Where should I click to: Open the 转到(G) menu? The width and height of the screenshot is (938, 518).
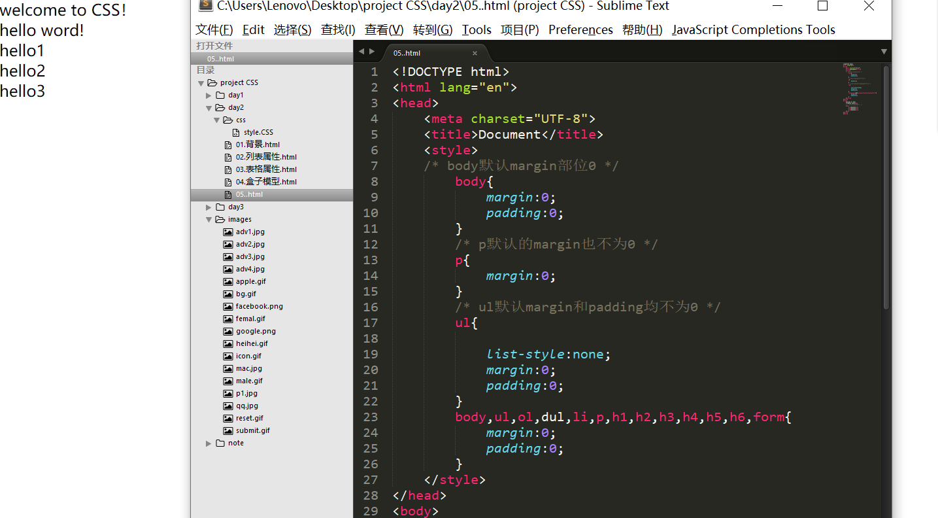tap(433, 30)
